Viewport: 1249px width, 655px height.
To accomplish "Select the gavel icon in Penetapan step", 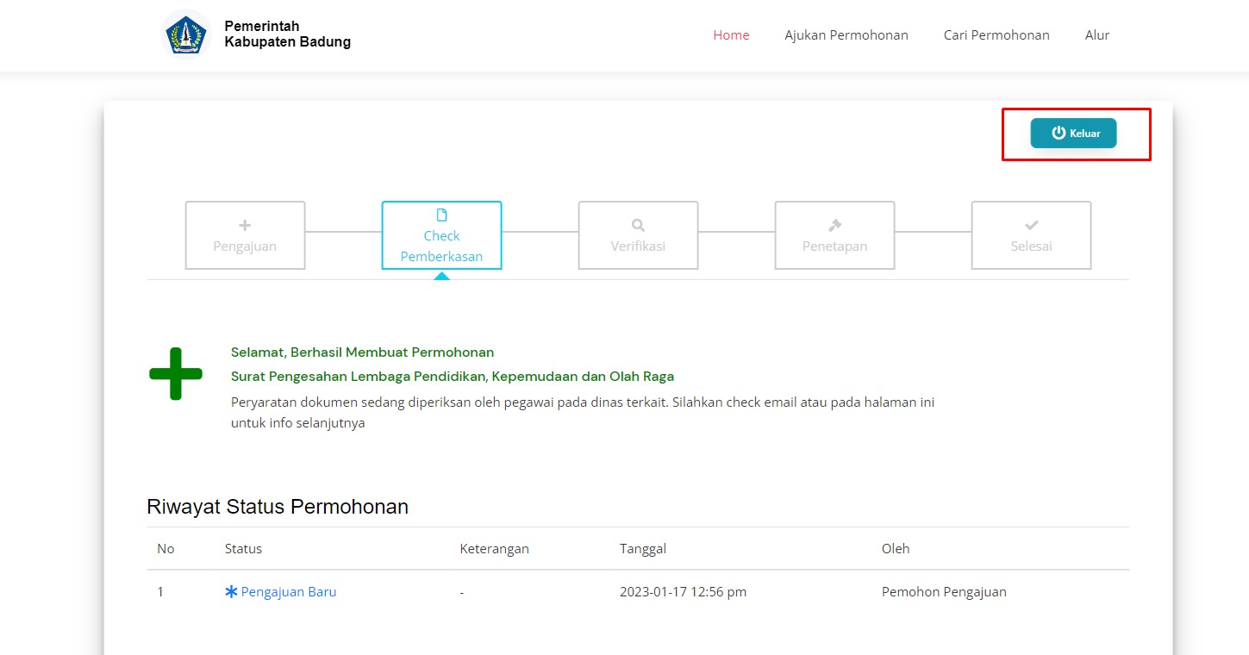I will (x=834, y=225).
